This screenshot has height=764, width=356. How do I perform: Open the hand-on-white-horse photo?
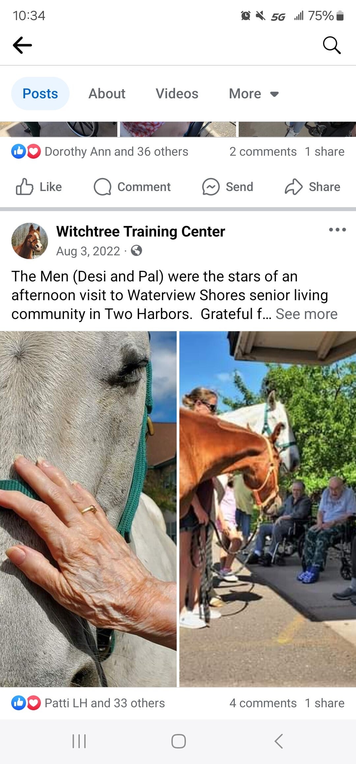tap(88, 509)
